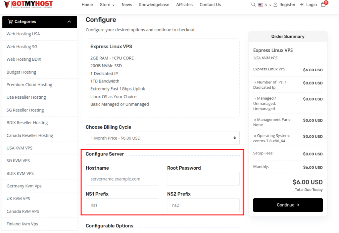Click the NS2 Prefix field
Image resolution: width=339 pixels, height=233 pixels.
tap(203, 205)
